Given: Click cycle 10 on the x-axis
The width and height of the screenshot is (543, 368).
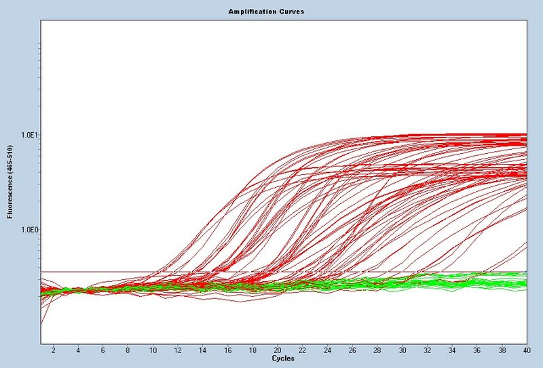Looking at the screenshot, I should coord(153,351).
